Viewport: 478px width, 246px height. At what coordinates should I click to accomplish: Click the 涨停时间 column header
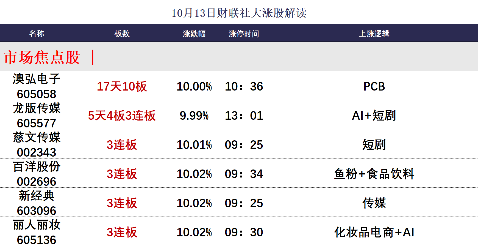pos(244,34)
